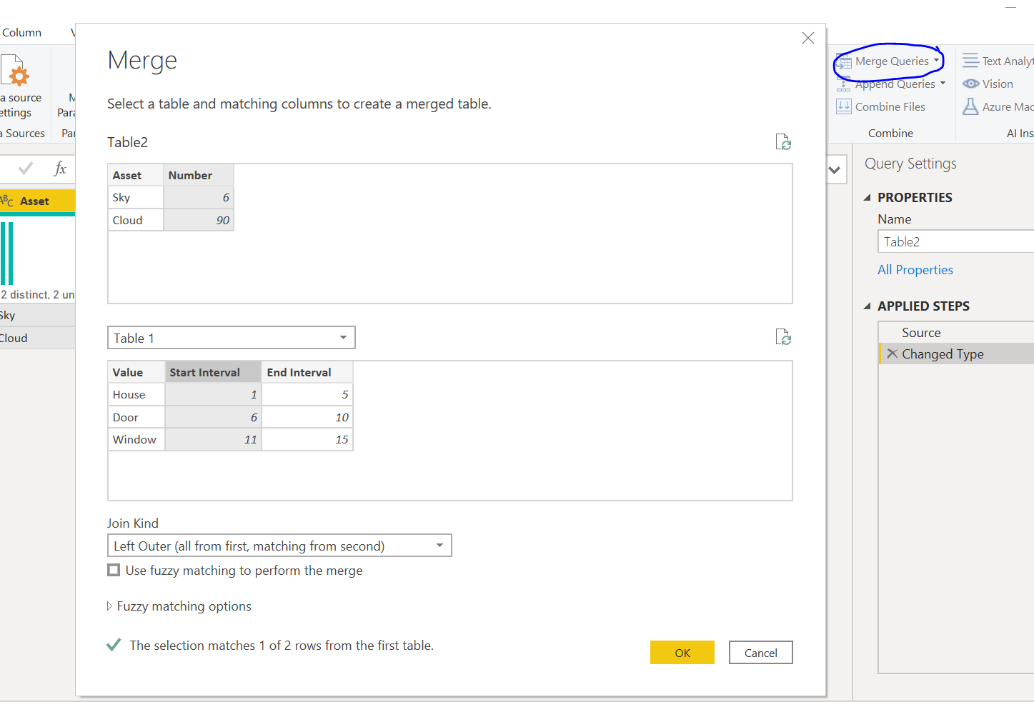Viewport: 1034px width, 702px height.
Task: Expand the formula bar chevron
Action: tap(834, 170)
